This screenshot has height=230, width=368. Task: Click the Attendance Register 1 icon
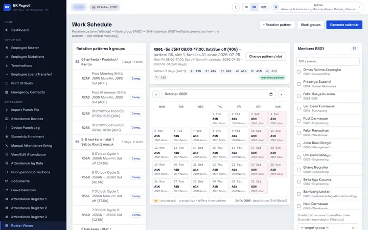coord(7,199)
